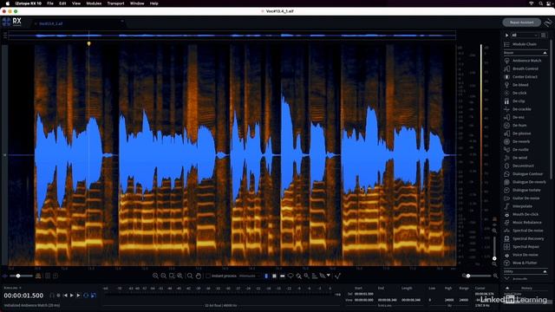The height and width of the screenshot is (312, 555).
Task: Open the Modules menu
Action: (x=94, y=3)
